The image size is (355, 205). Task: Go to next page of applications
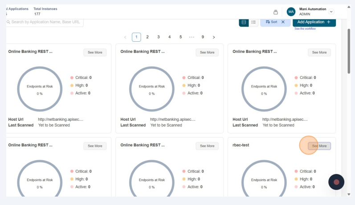click(x=214, y=37)
